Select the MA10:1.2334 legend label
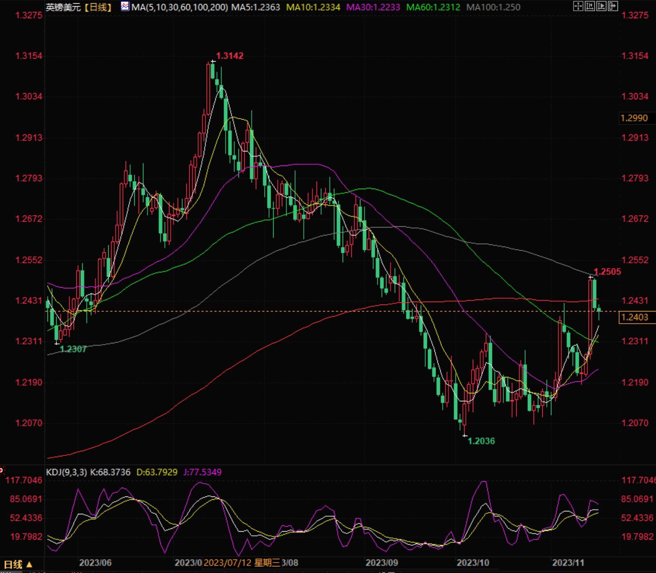This screenshot has height=573, width=656. tap(313, 7)
